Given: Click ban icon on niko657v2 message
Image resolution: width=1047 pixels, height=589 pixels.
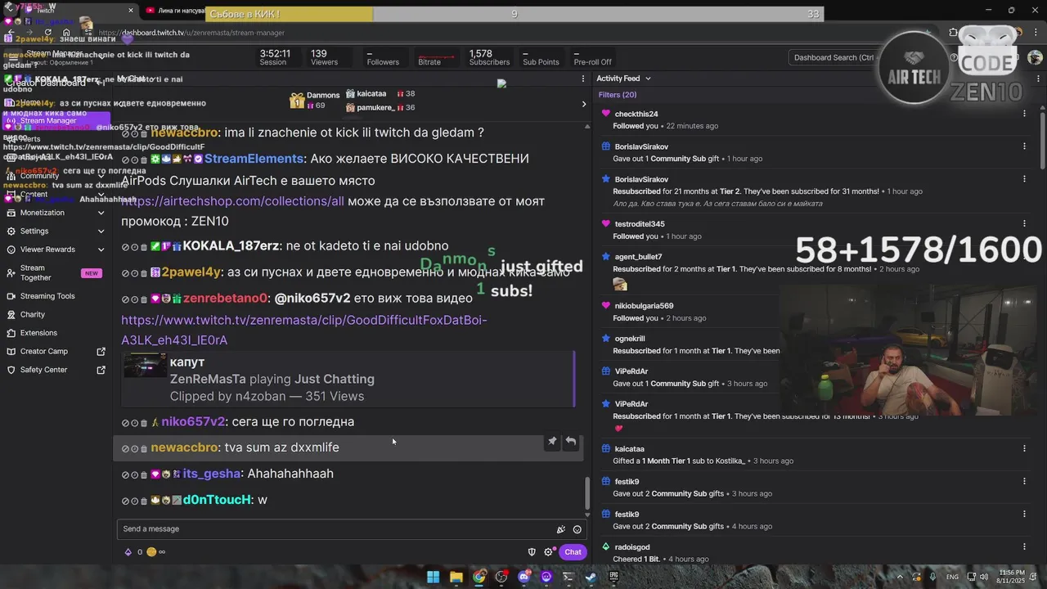Looking at the screenshot, I should [x=125, y=423].
